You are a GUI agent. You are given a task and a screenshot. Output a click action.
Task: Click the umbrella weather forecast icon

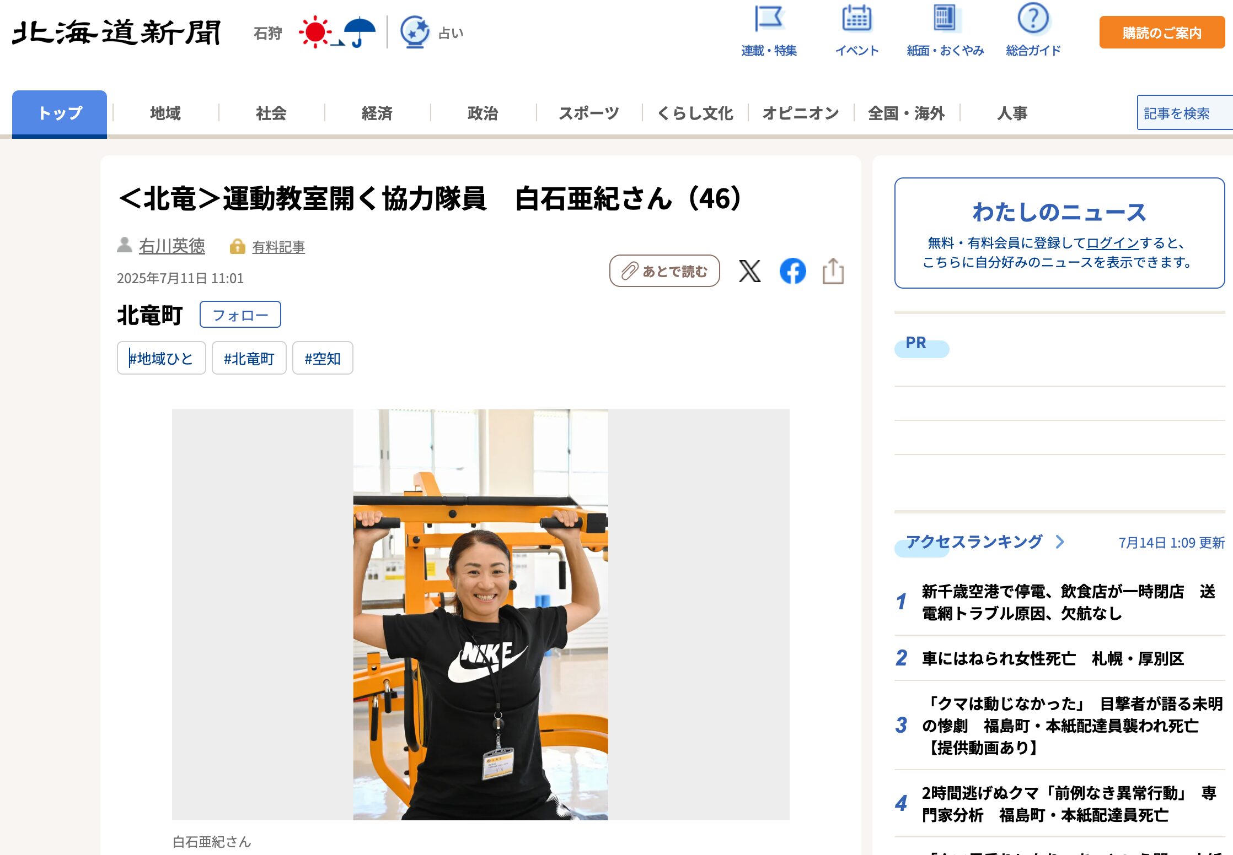pos(358,32)
